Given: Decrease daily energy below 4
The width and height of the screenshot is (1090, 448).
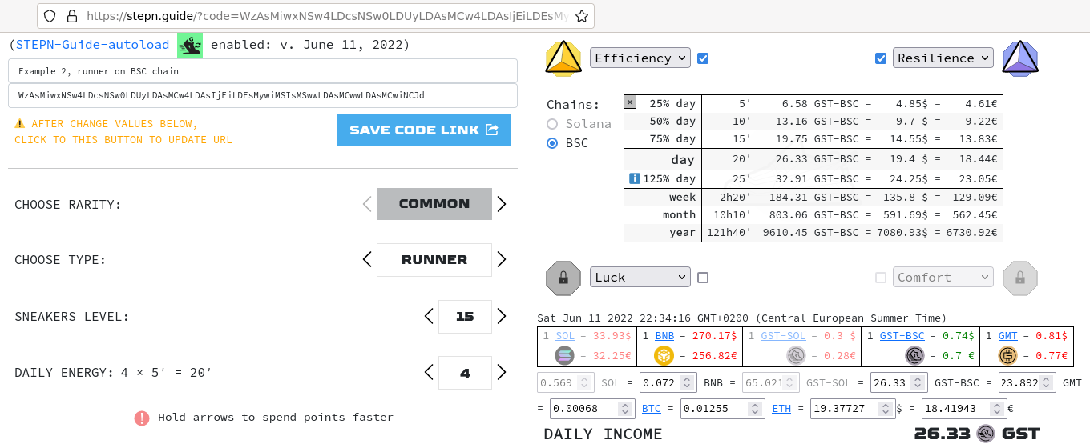Looking at the screenshot, I should click(x=429, y=372).
